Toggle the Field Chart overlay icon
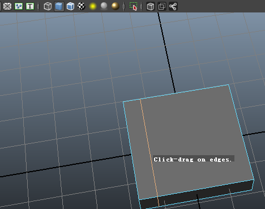Viewport: 265px width, 209px height. 7,6
